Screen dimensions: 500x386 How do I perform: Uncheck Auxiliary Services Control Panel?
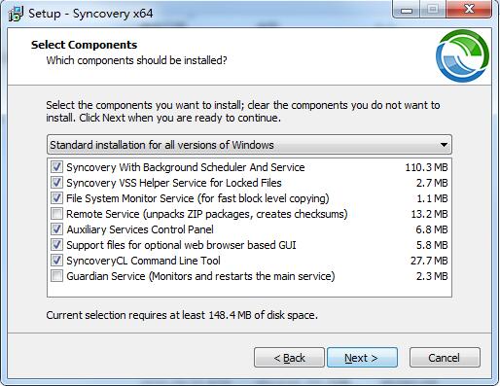tap(56, 229)
